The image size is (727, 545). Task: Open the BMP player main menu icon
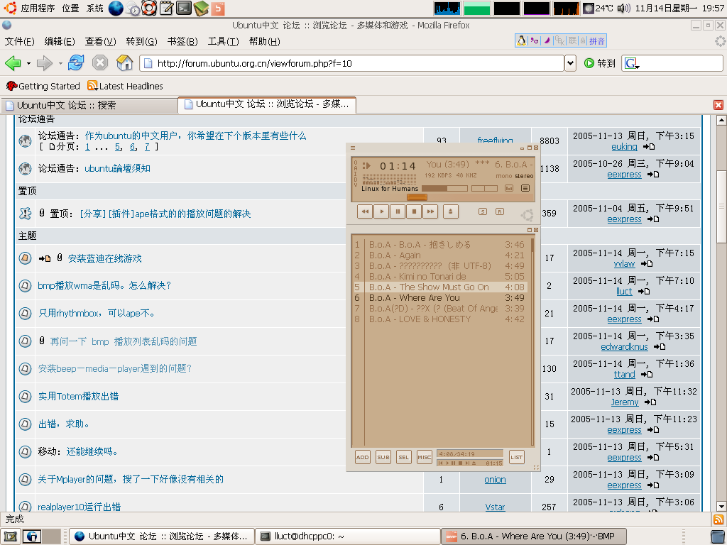click(x=353, y=148)
